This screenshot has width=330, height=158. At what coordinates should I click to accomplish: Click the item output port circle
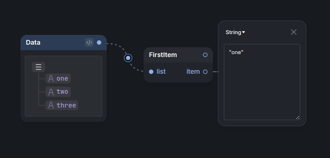click(x=205, y=72)
